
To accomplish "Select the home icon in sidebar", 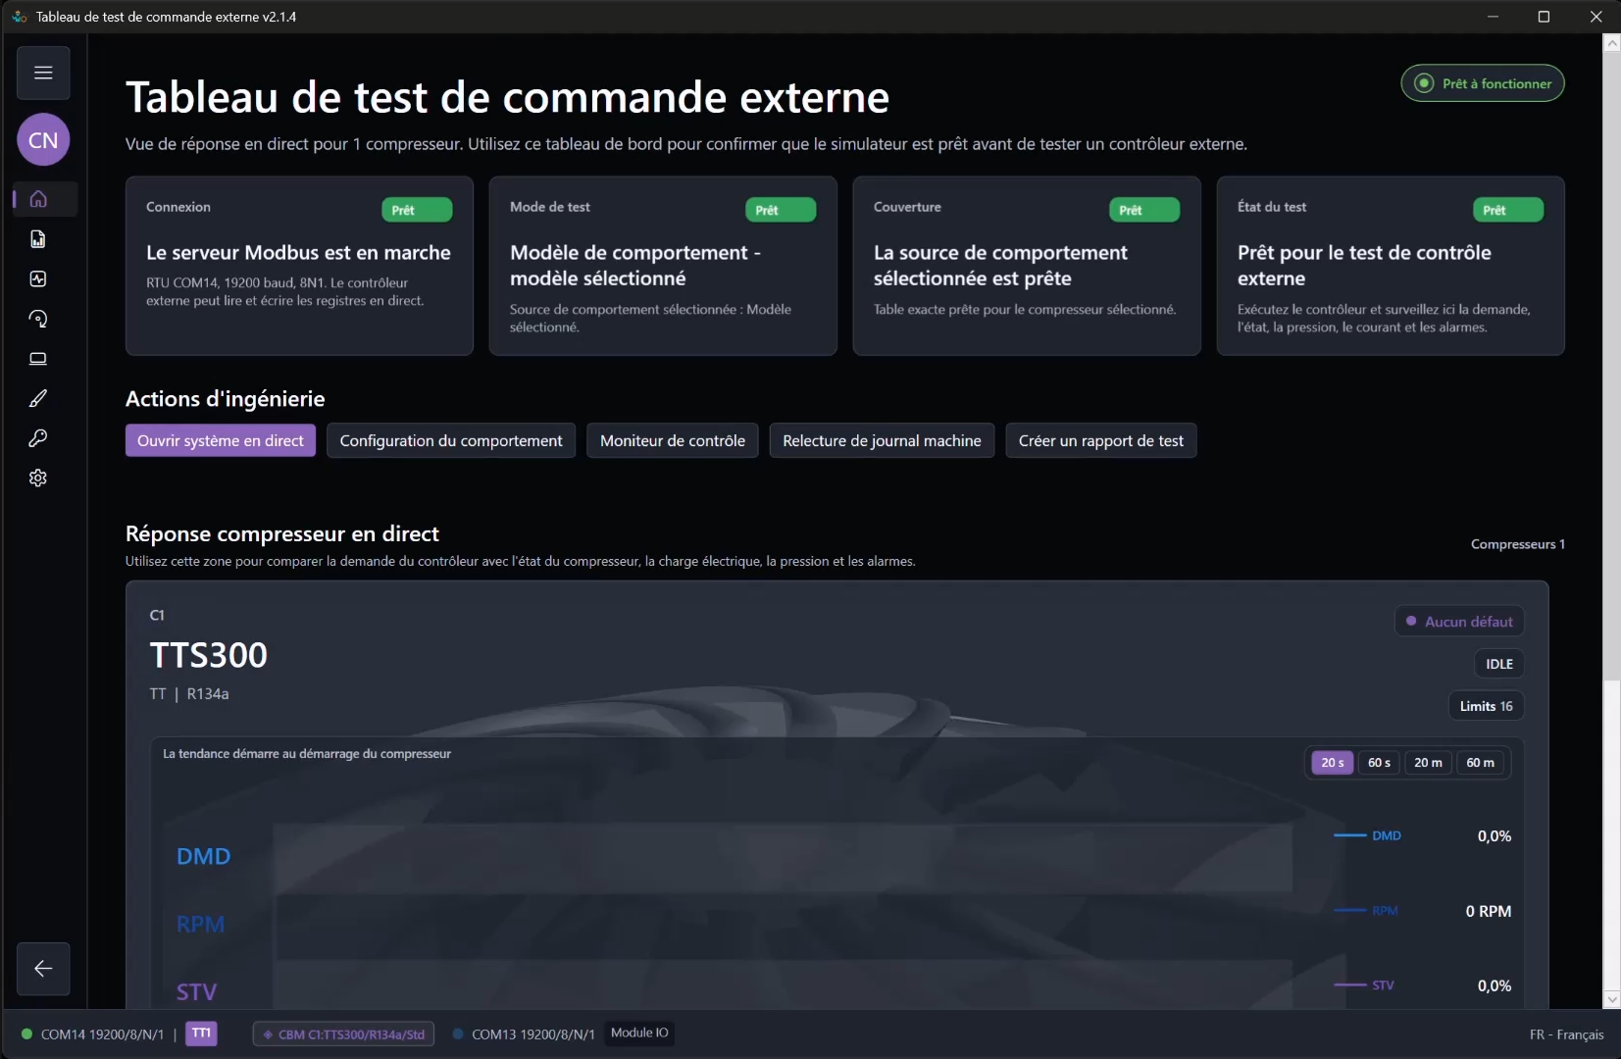I will coord(38,199).
